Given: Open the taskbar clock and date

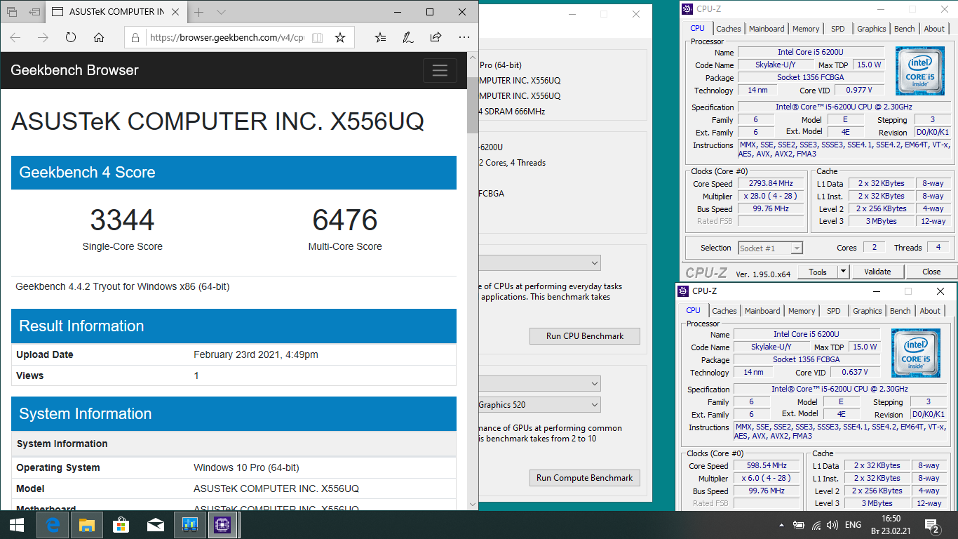Looking at the screenshot, I should click(x=891, y=524).
